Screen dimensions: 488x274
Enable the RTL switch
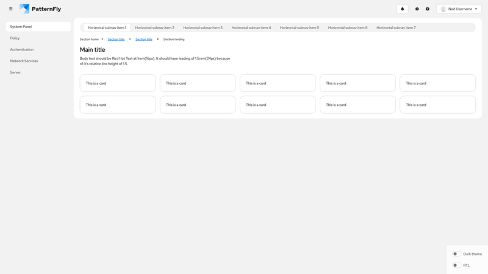[456, 265]
